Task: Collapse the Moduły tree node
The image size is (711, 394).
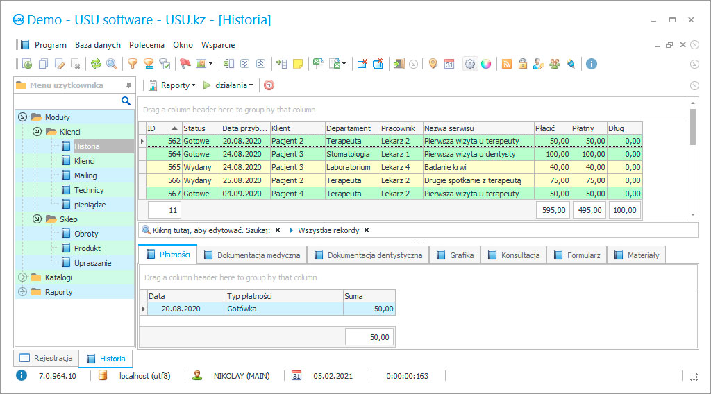Action: point(22,117)
